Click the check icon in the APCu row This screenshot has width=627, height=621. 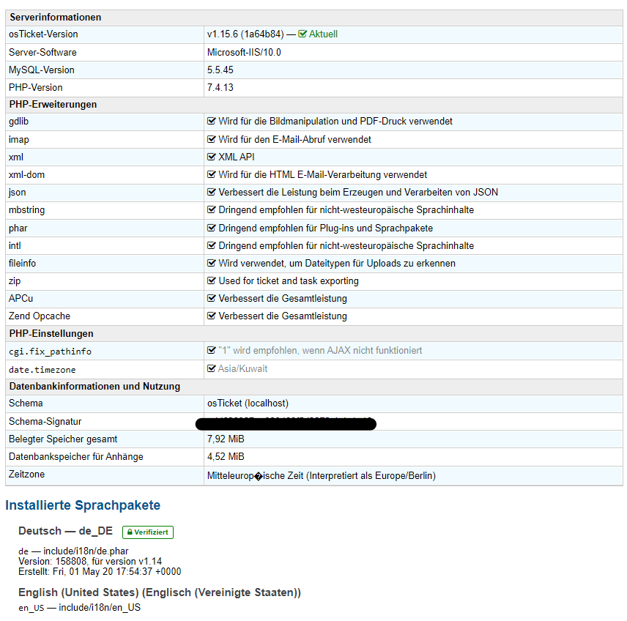click(212, 299)
